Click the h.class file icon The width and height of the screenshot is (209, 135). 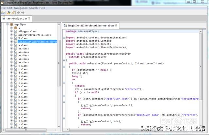(x=16, y=87)
